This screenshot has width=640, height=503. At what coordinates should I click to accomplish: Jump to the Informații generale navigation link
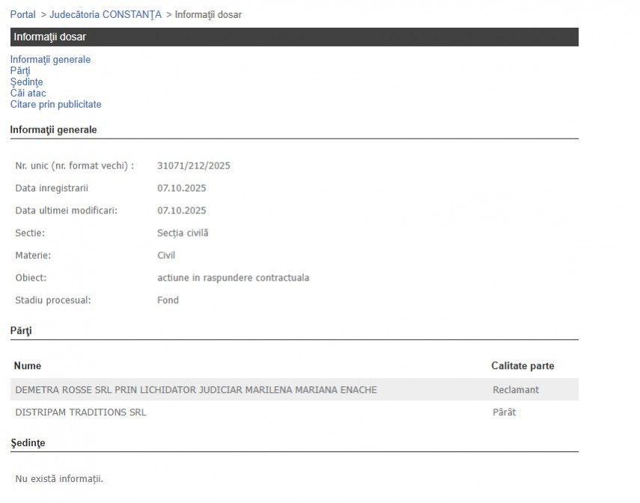point(50,60)
